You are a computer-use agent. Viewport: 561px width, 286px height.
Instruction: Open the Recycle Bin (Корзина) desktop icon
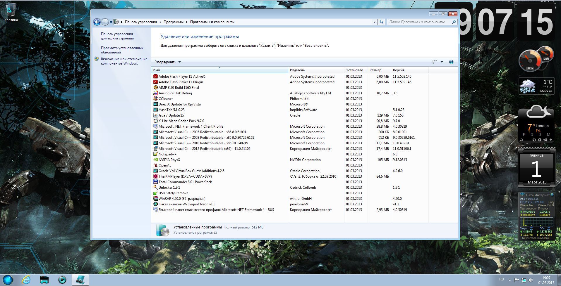point(11,12)
